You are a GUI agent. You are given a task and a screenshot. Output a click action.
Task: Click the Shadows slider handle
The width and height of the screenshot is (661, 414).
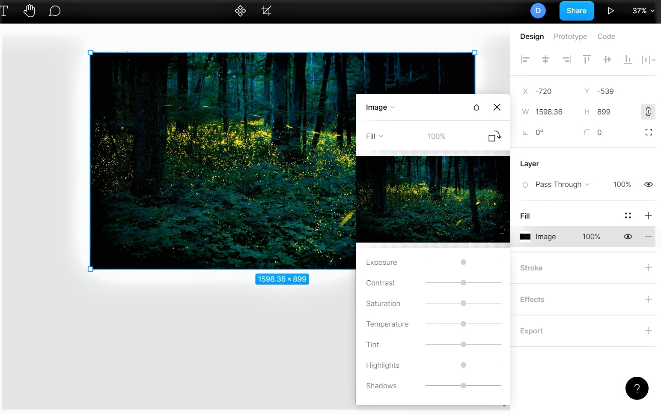pos(463,386)
